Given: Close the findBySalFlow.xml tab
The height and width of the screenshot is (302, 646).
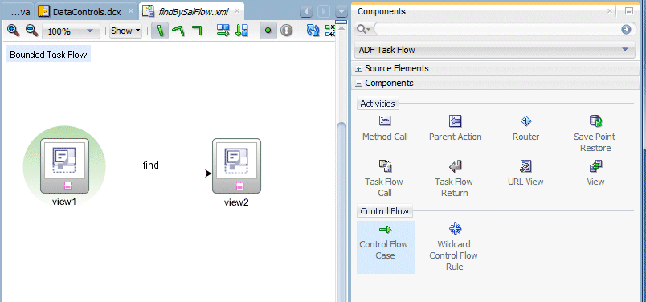Looking at the screenshot, I should (x=237, y=12).
